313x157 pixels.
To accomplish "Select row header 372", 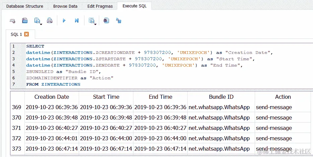I will point(16,139).
